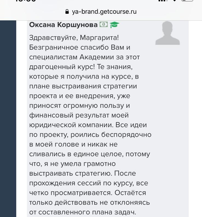Click the last line 'от составленного плана задач.'
Viewport: 202px width, 217px height.
point(82,212)
